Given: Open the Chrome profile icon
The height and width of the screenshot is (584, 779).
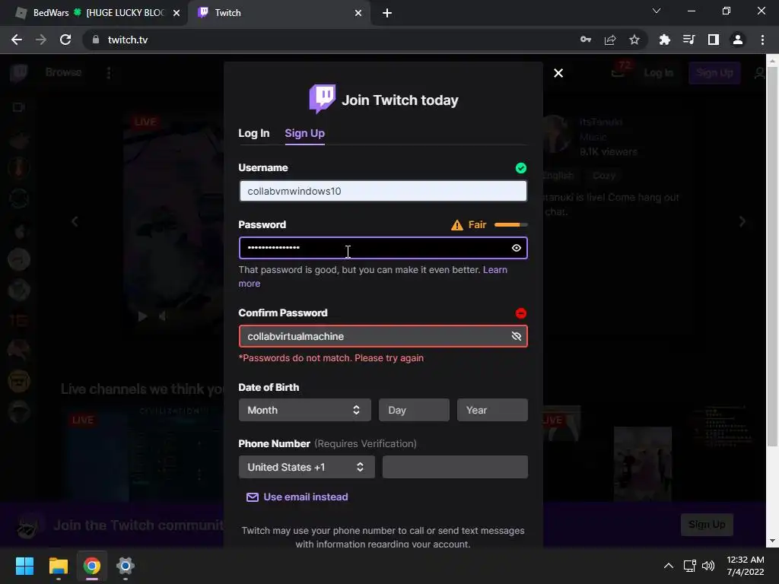Looking at the screenshot, I should [x=738, y=40].
